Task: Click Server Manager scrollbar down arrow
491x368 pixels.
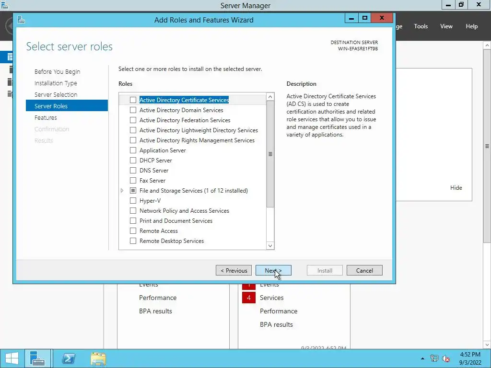Action: pyautogui.click(x=487, y=345)
